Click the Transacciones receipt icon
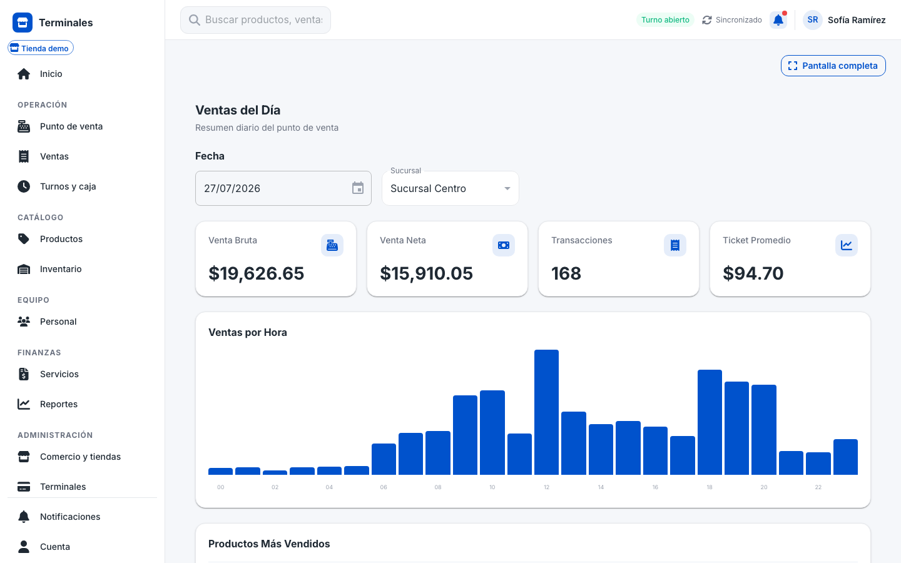This screenshot has height=563, width=901. pyautogui.click(x=675, y=245)
